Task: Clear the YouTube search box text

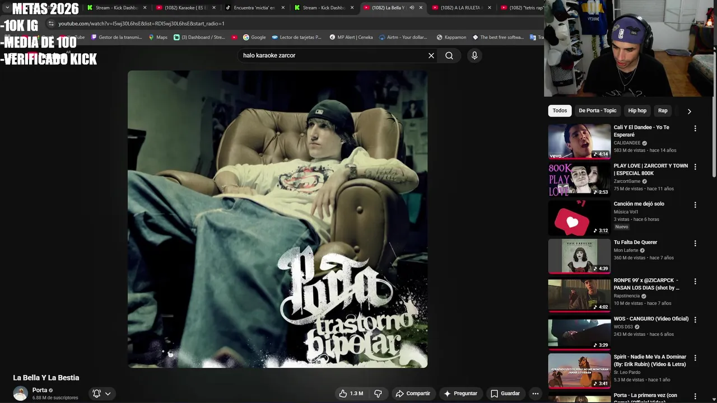Action: (431, 55)
